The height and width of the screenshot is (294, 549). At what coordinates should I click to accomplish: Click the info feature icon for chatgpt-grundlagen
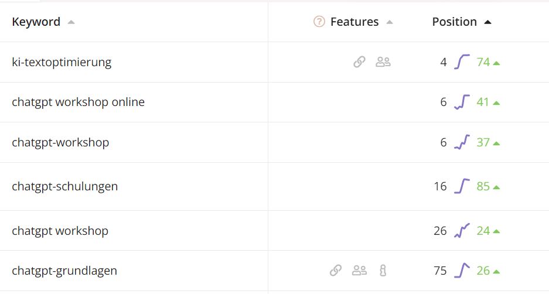point(383,270)
